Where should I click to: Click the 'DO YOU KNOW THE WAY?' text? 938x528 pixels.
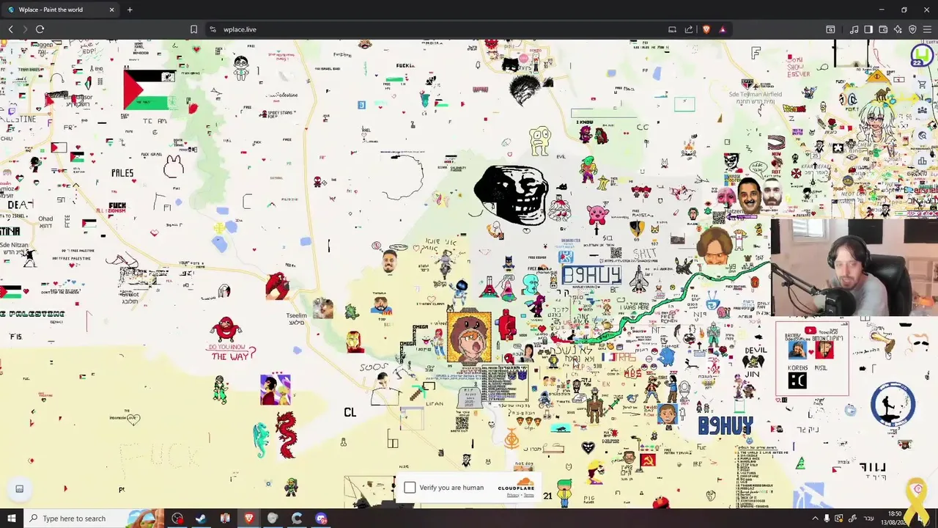232,352
